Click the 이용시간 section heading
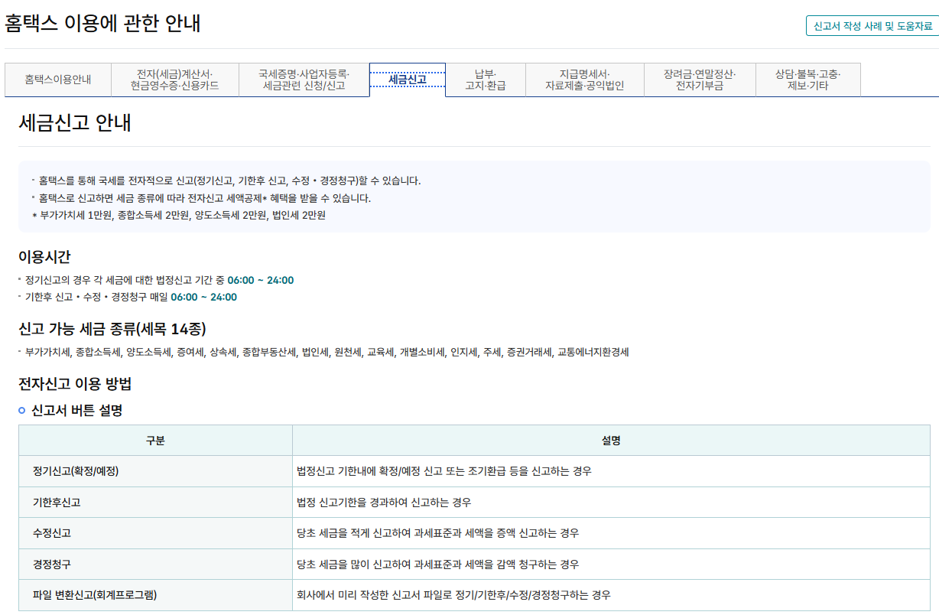Image resolution: width=939 pixels, height=615 pixels. click(x=44, y=257)
